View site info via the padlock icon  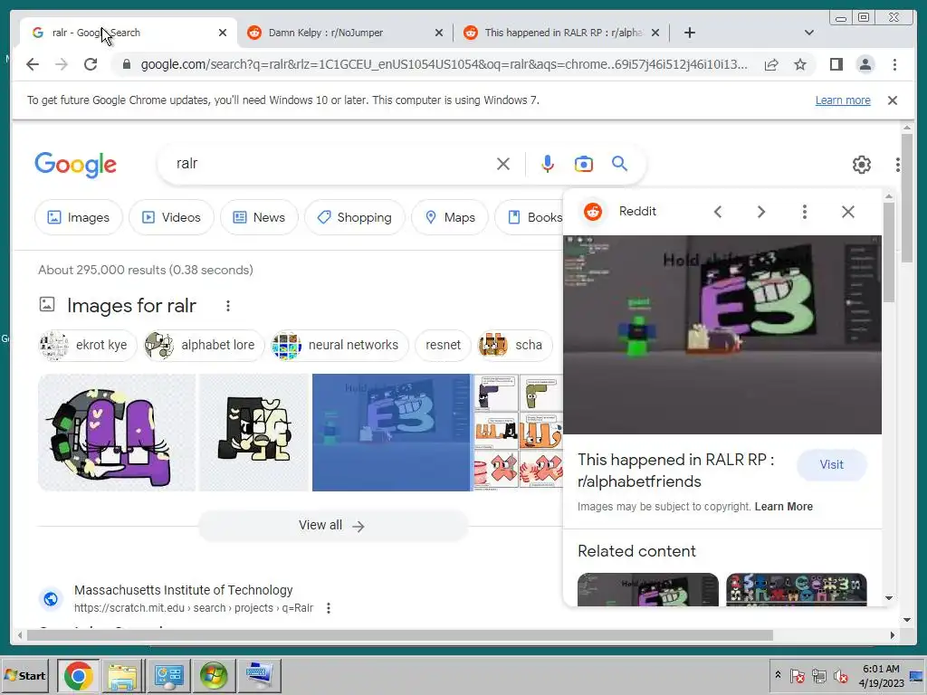tap(126, 64)
